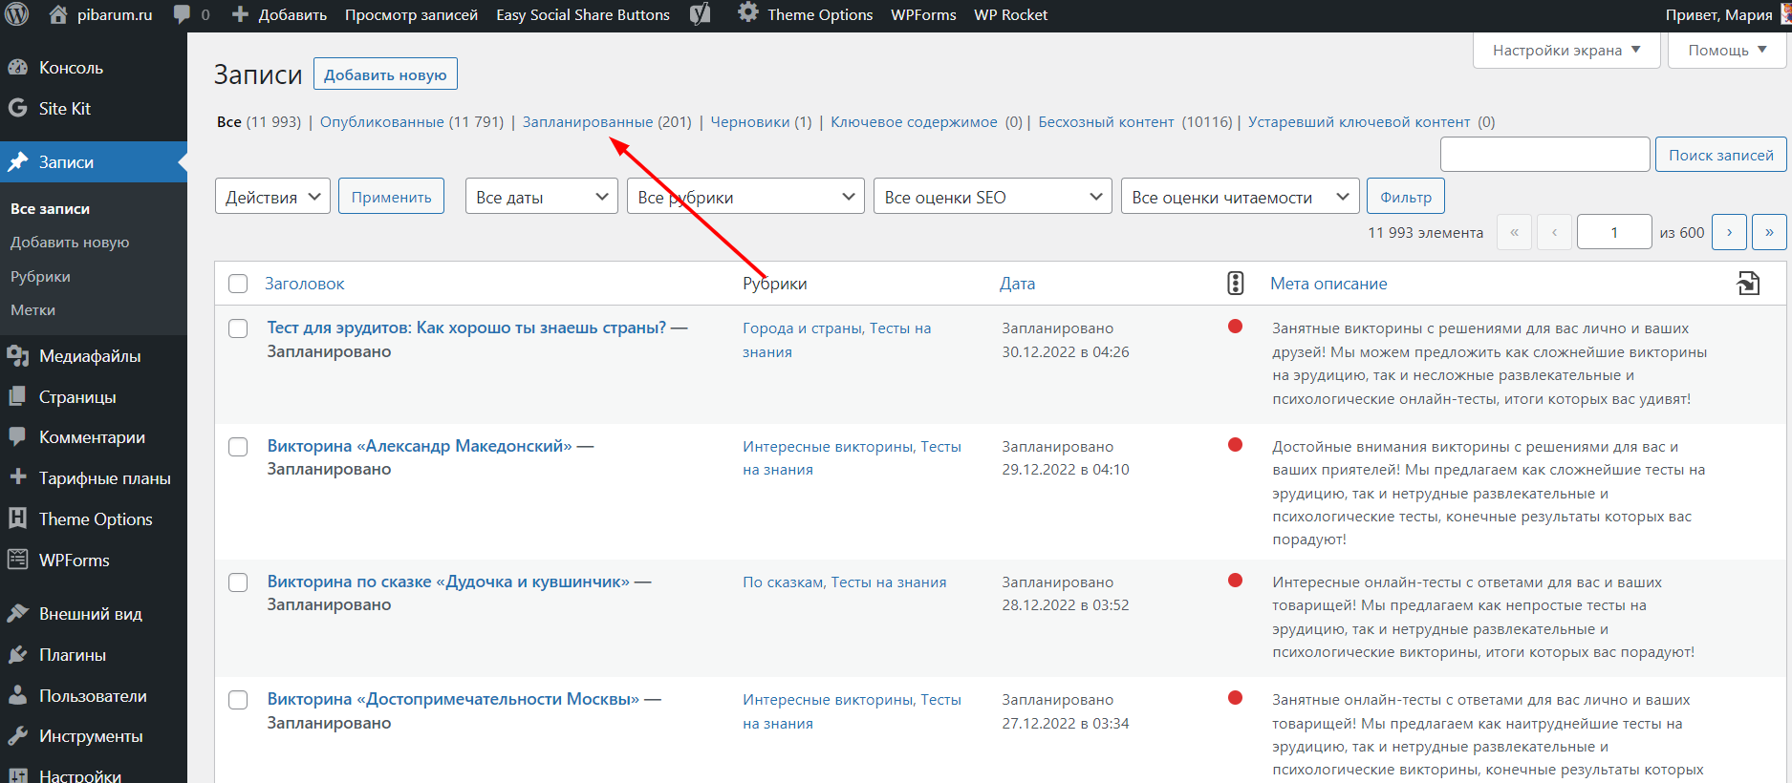Open the Медиафайлы sidebar section
The width and height of the screenshot is (1792, 783).
(x=90, y=356)
